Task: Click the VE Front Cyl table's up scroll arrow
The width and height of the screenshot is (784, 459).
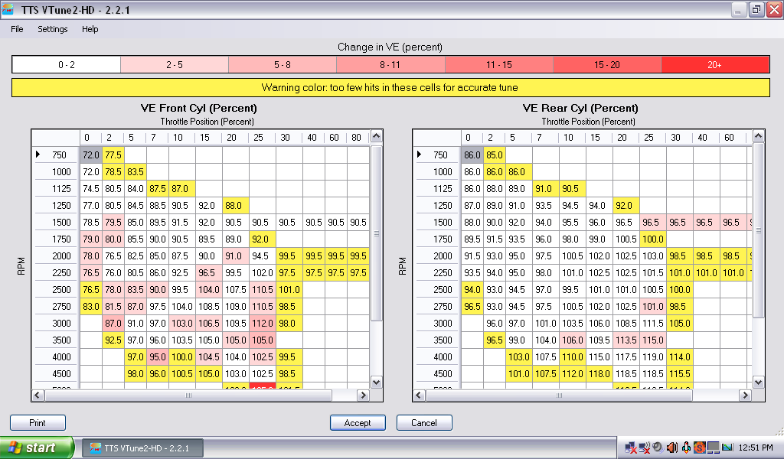Action: tap(377, 136)
